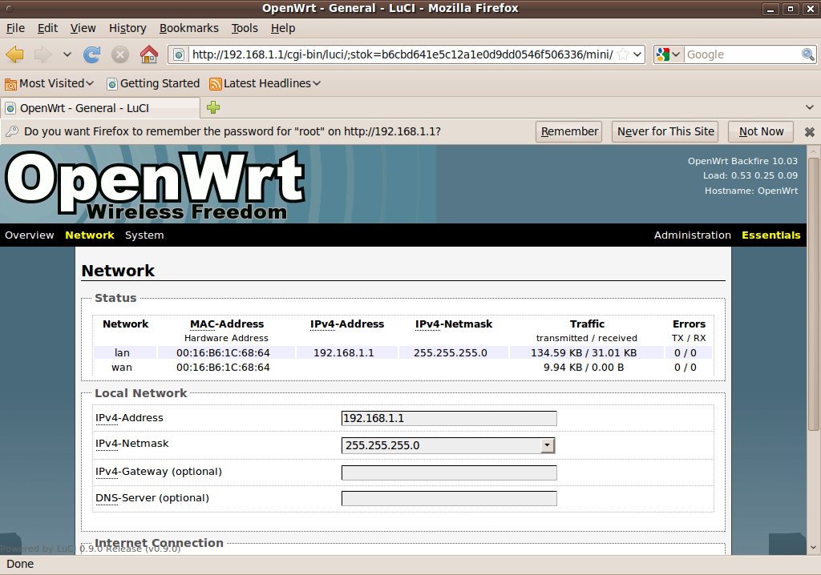Go to the Overview page
This screenshot has width=821, height=575.
pos(30,235)
